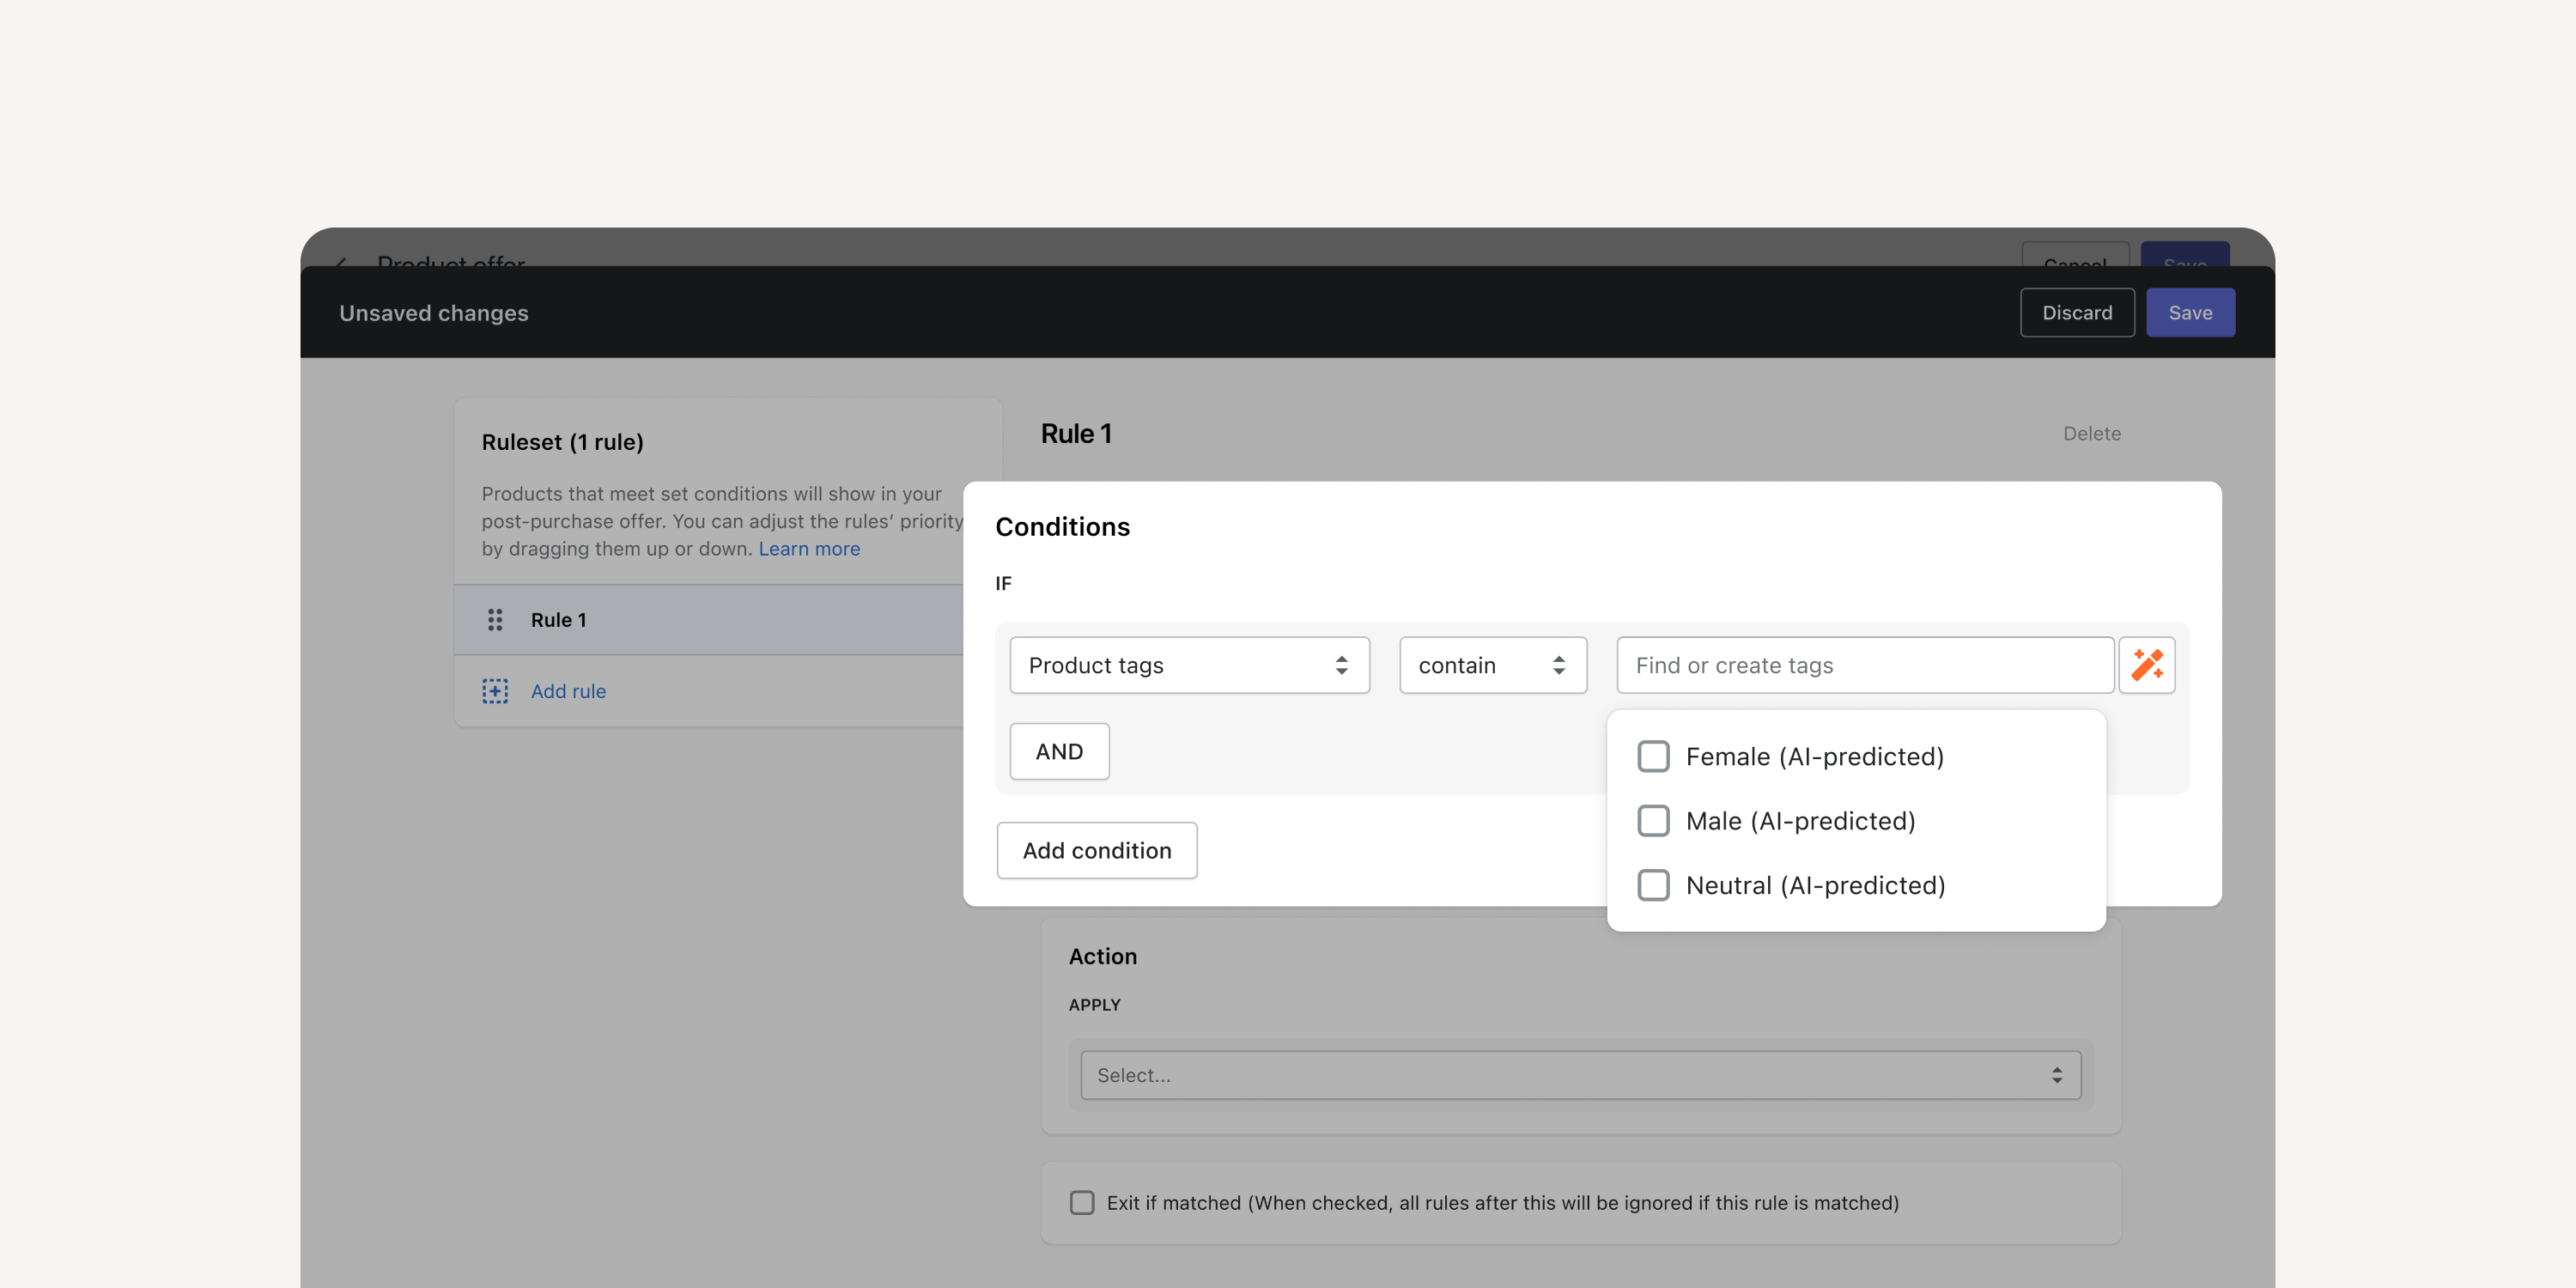2576x1288 pixels.
Task: Click the Conditions heading text
Action: tap(1062, 527)
